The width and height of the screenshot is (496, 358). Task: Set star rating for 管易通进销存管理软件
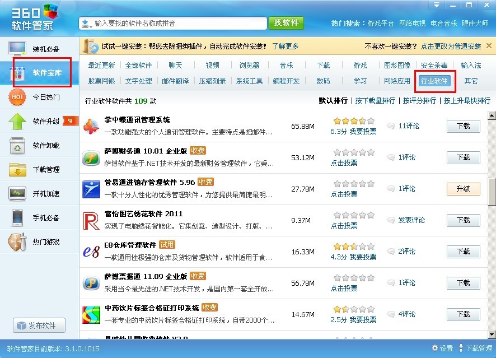[354, 184]
